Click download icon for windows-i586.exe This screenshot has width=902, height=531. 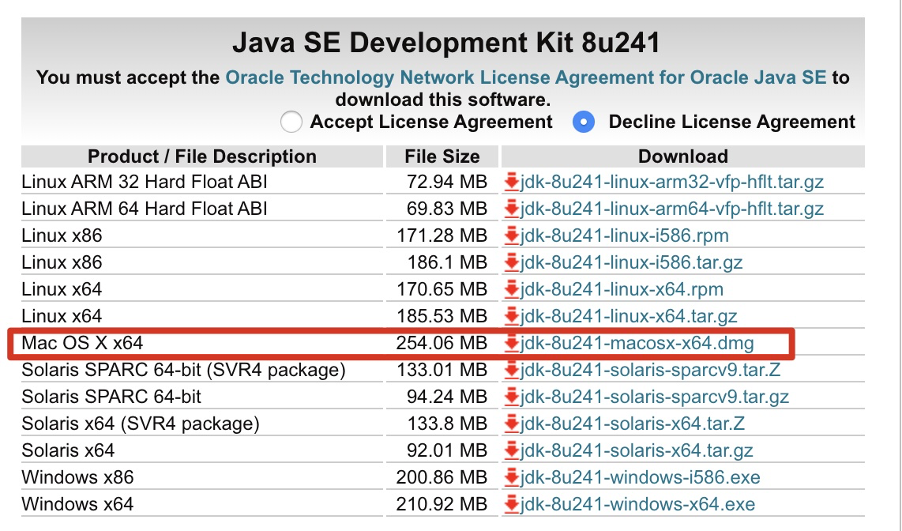511,477
